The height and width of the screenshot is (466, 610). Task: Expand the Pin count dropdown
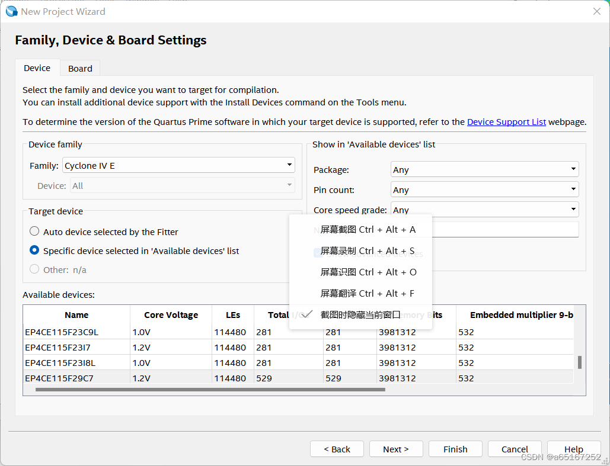(x=484, y=189)
